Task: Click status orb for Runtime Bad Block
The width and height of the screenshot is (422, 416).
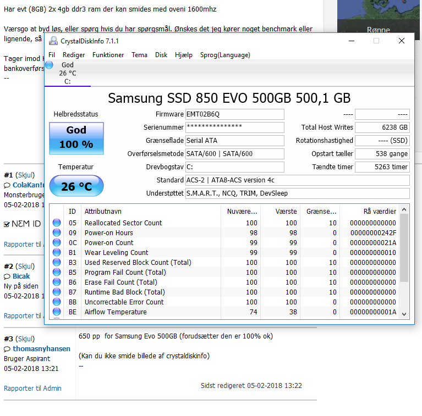Action: coord(57,292)
